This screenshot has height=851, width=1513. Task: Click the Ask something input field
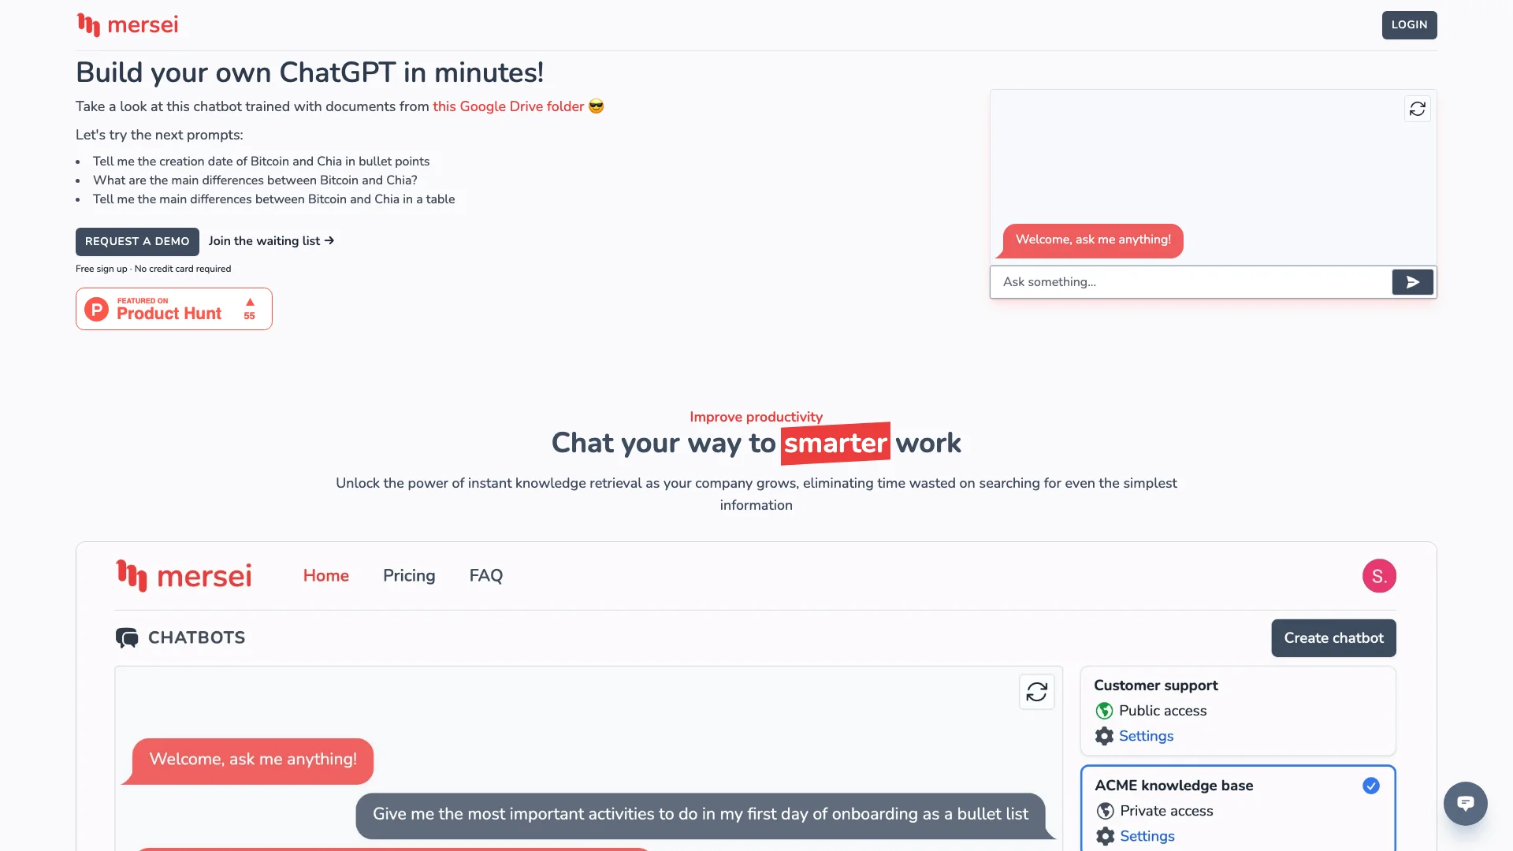point(1192,281)
